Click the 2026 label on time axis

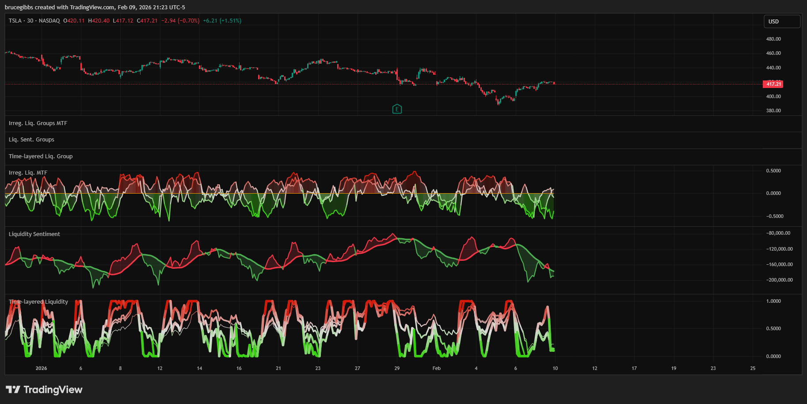[41, 368]
